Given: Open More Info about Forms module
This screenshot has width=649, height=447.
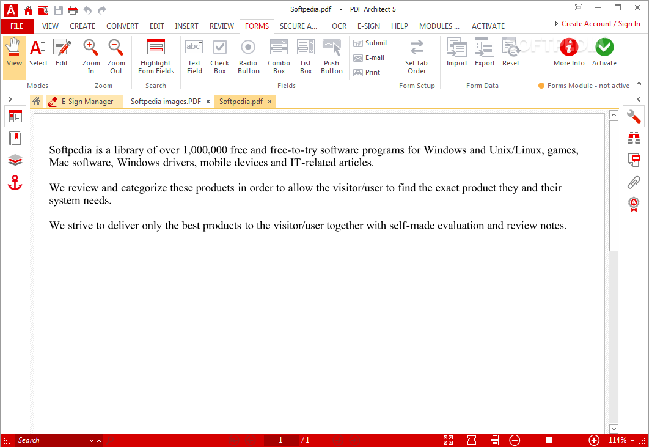Looking at the screenshot, I should click(569, 52).
